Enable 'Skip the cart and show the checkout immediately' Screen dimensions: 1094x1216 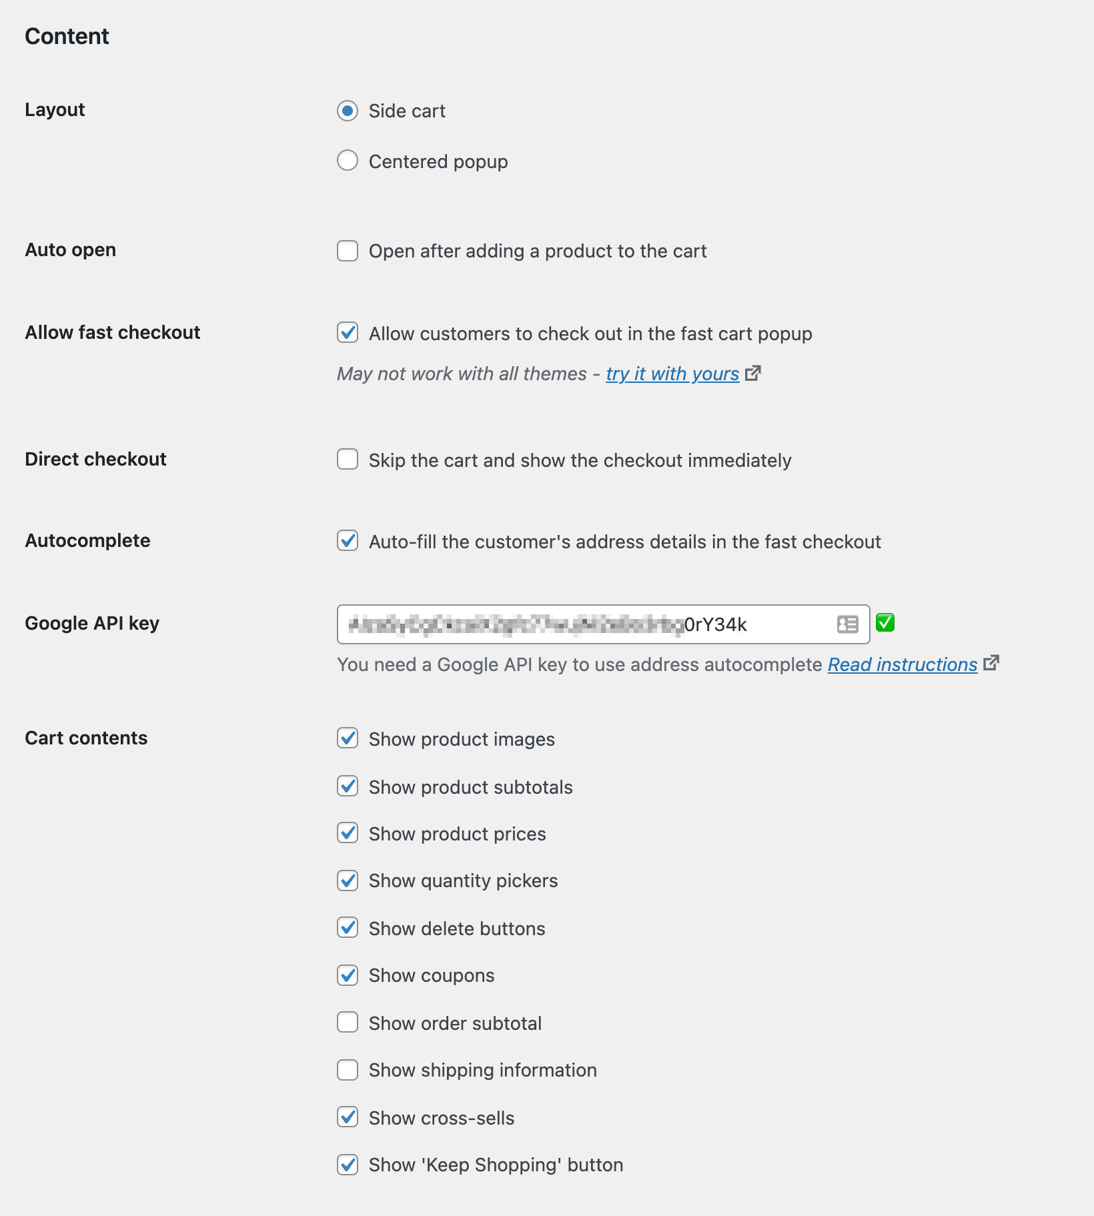pos(347,460)
